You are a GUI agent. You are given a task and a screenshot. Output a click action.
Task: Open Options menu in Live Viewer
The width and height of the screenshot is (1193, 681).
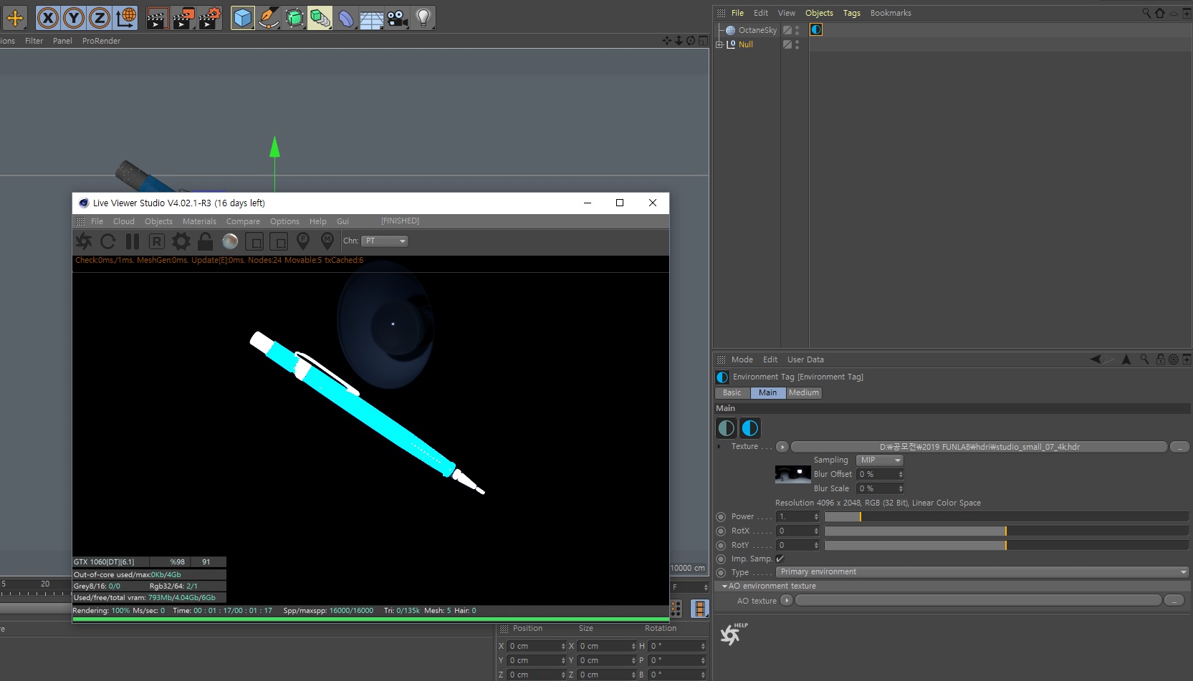[x=284, y=221]
